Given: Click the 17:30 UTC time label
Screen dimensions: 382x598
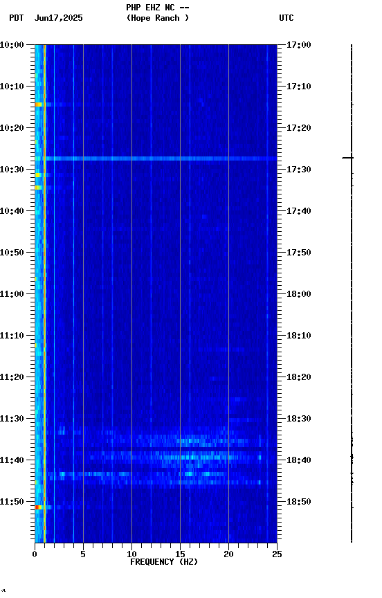Looking at the screenshot, I should pyautogui.click(x=299, y=170).
